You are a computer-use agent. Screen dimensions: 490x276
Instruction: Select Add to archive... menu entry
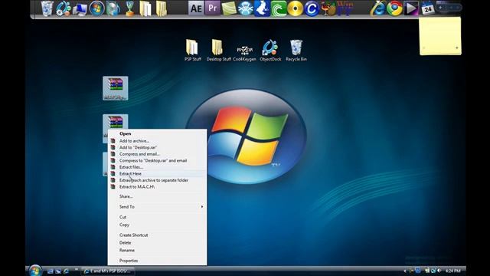coord(157,141)
